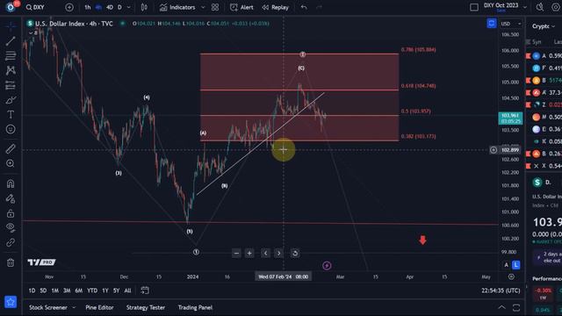Set date range to All
The height and width of the screenshot is (316, 562).
[x=127, y=291]
